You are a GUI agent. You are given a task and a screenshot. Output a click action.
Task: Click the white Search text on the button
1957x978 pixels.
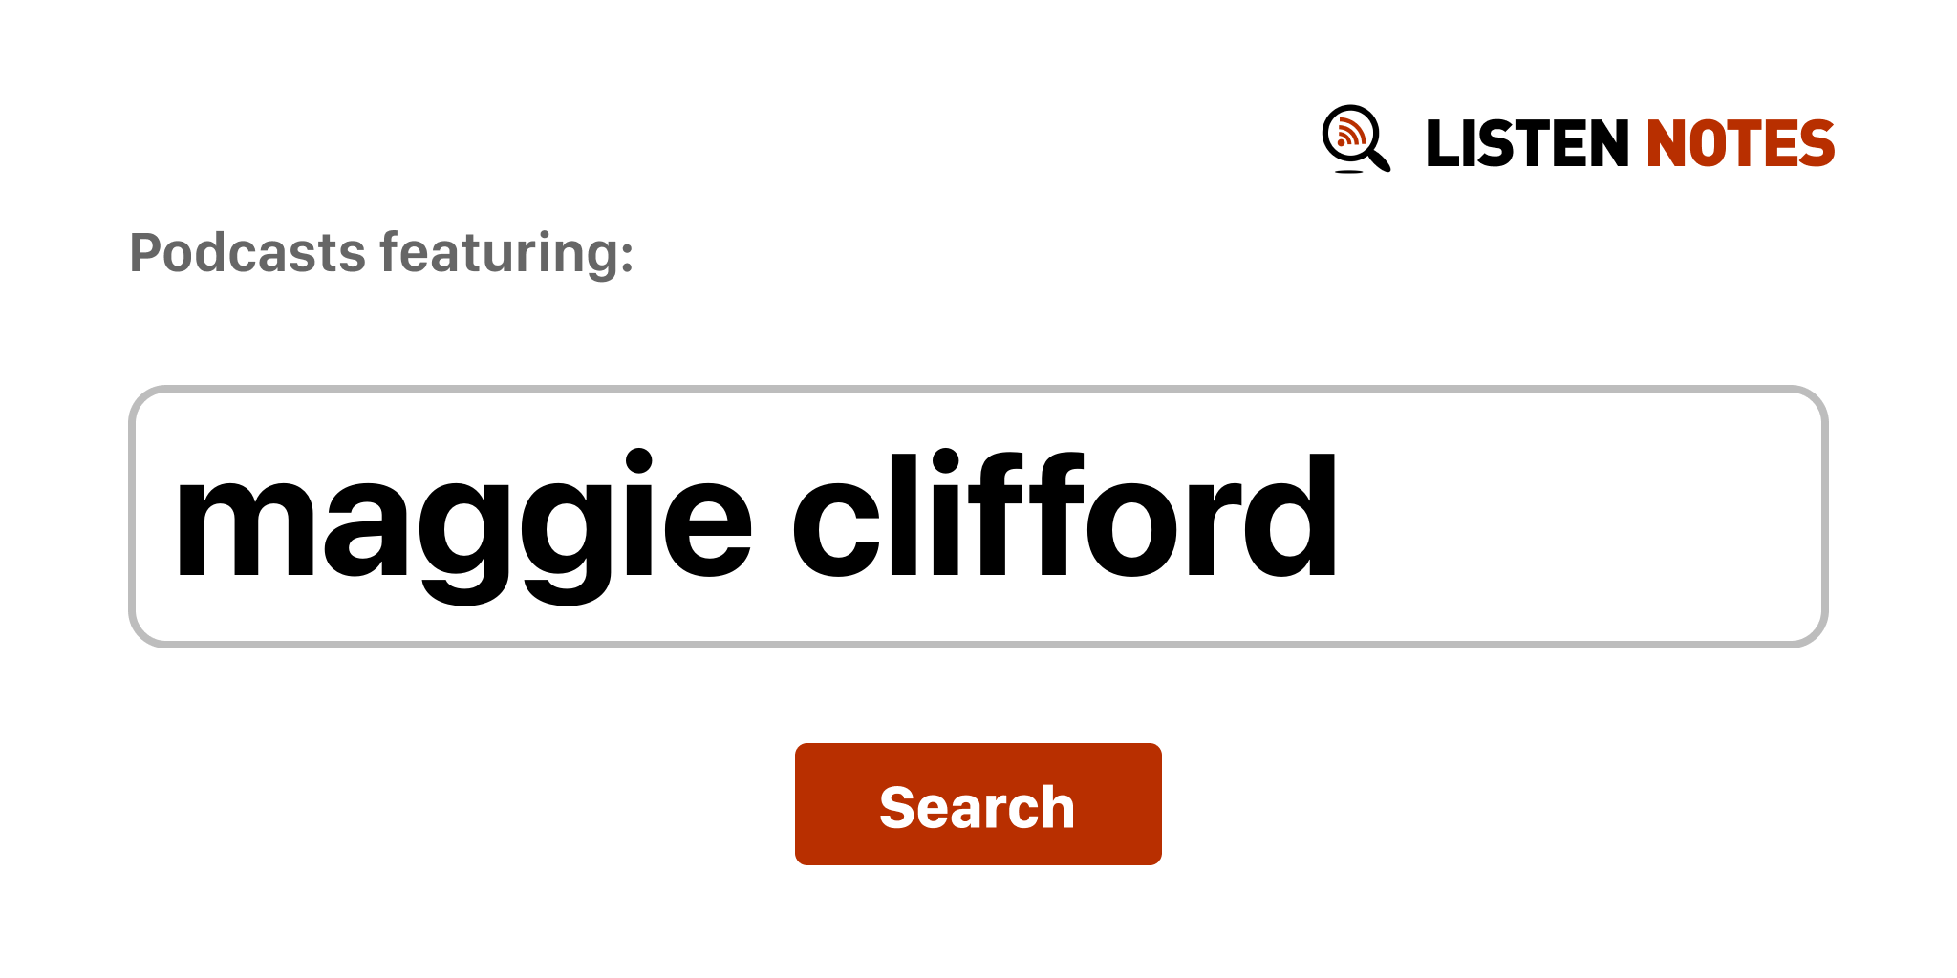pyautogui.click(x=978, y=807)
